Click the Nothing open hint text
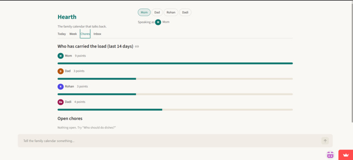Image resolution: width=353 pixels, height=160 pixels. (87, 127)
